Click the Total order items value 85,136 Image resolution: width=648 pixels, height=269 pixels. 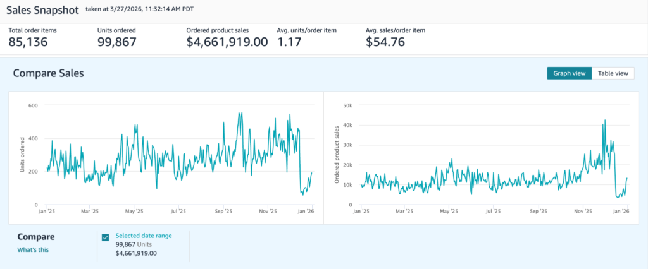coord(28,42)
